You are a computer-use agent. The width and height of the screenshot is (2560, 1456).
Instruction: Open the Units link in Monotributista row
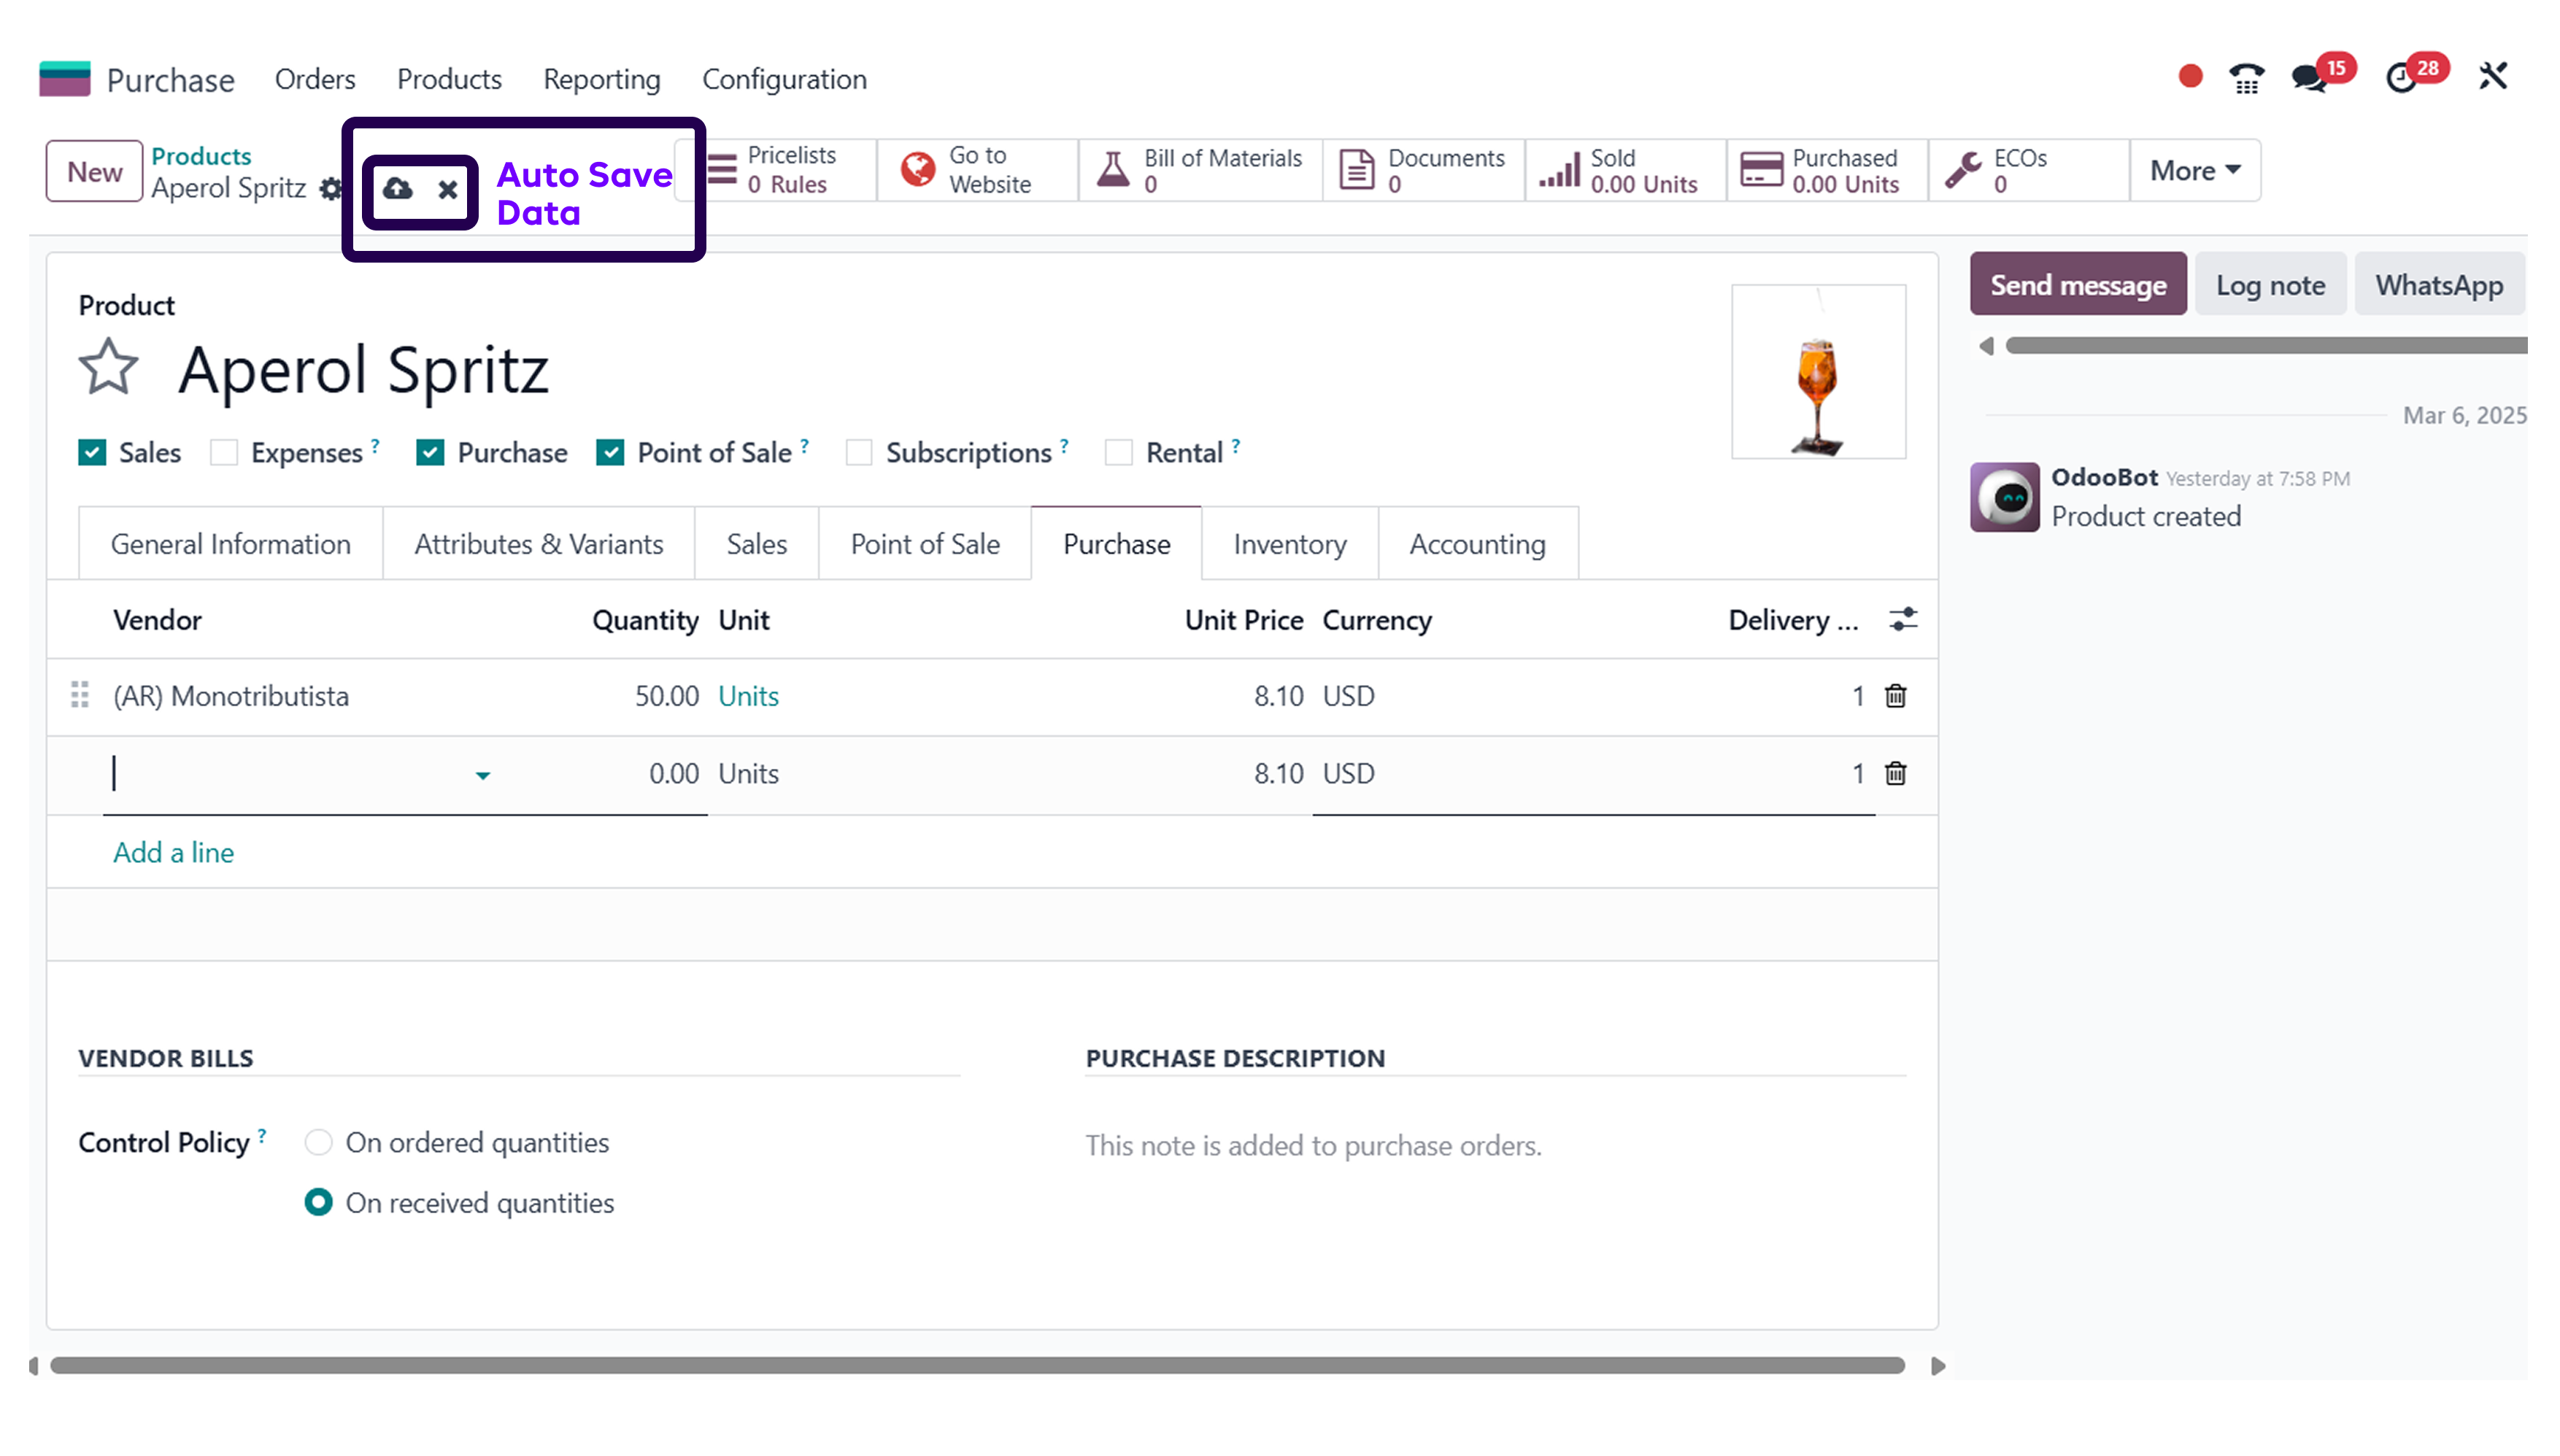[x=748, y=696]
